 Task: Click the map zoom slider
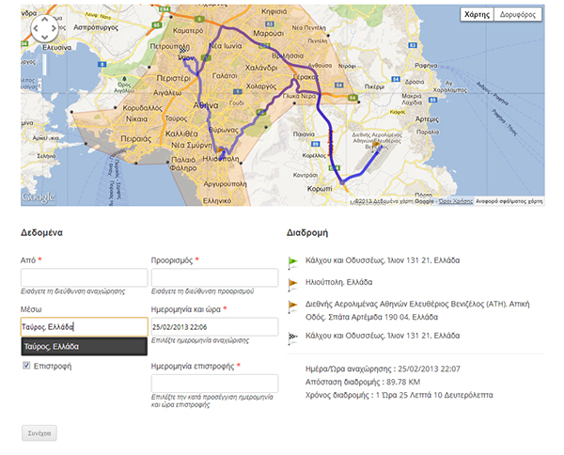(x=44, y=64)
